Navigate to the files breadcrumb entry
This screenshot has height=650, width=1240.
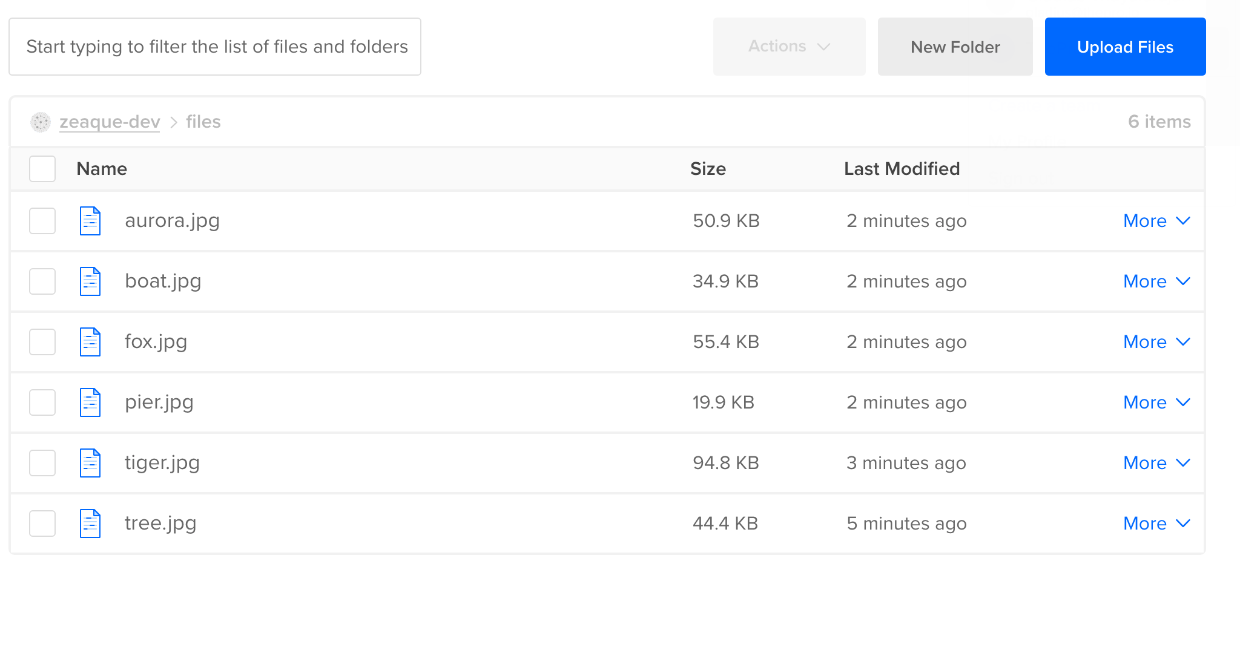[203, 122]
